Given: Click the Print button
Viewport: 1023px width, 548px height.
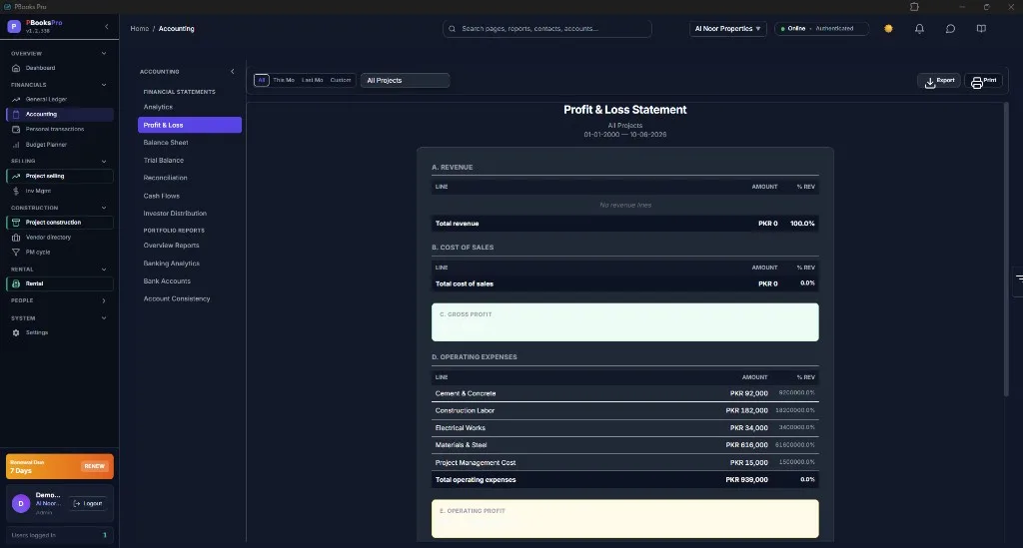Looking at the screenshot, I should point(983,82).
